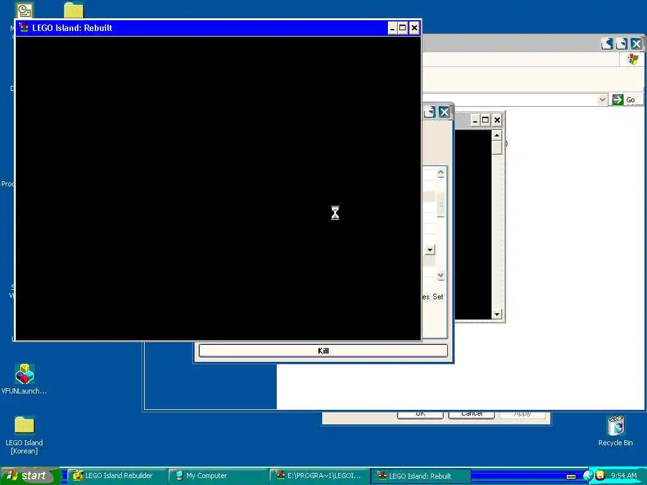Expand hidden tray icons with the arrow
647x485 pixels.
(587, 476)
